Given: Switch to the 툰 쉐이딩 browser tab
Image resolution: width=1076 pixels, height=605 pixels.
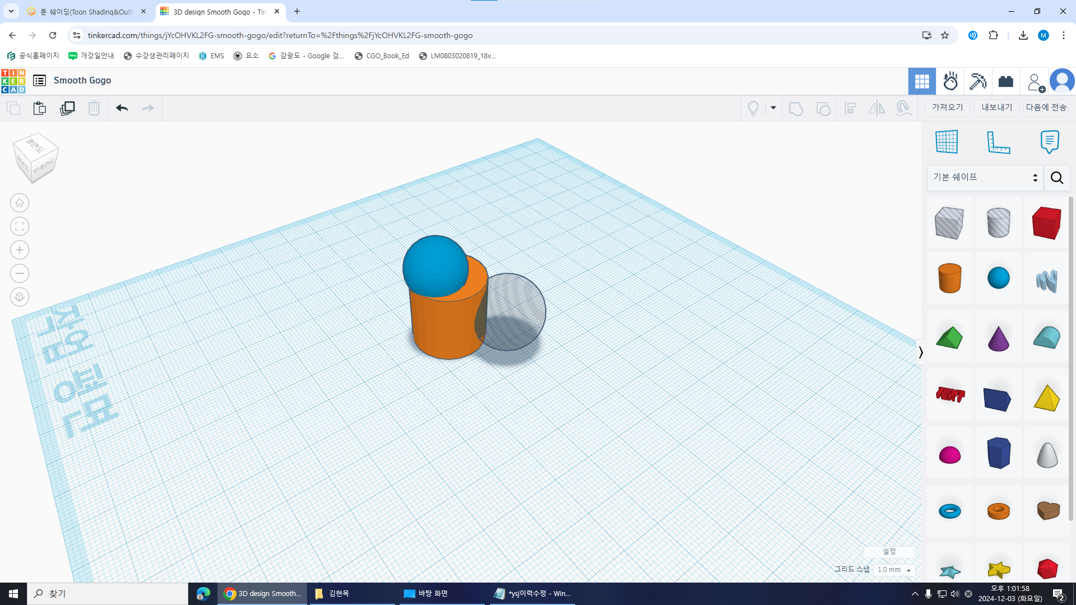Looking at the screenshot, I should [x=86, y=12].
